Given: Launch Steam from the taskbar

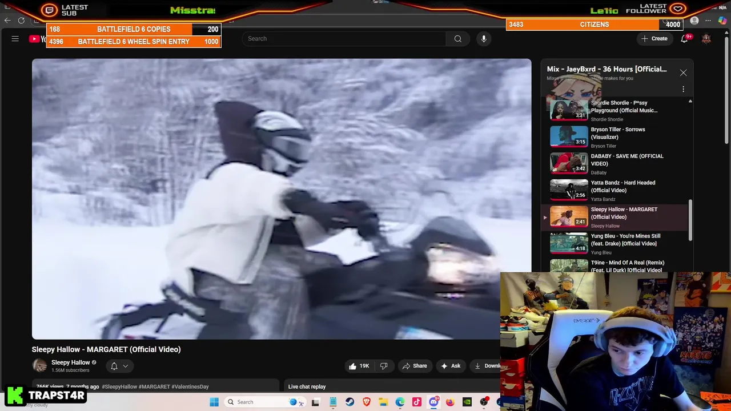Looking at the screenshot, I should coord(350,402).
